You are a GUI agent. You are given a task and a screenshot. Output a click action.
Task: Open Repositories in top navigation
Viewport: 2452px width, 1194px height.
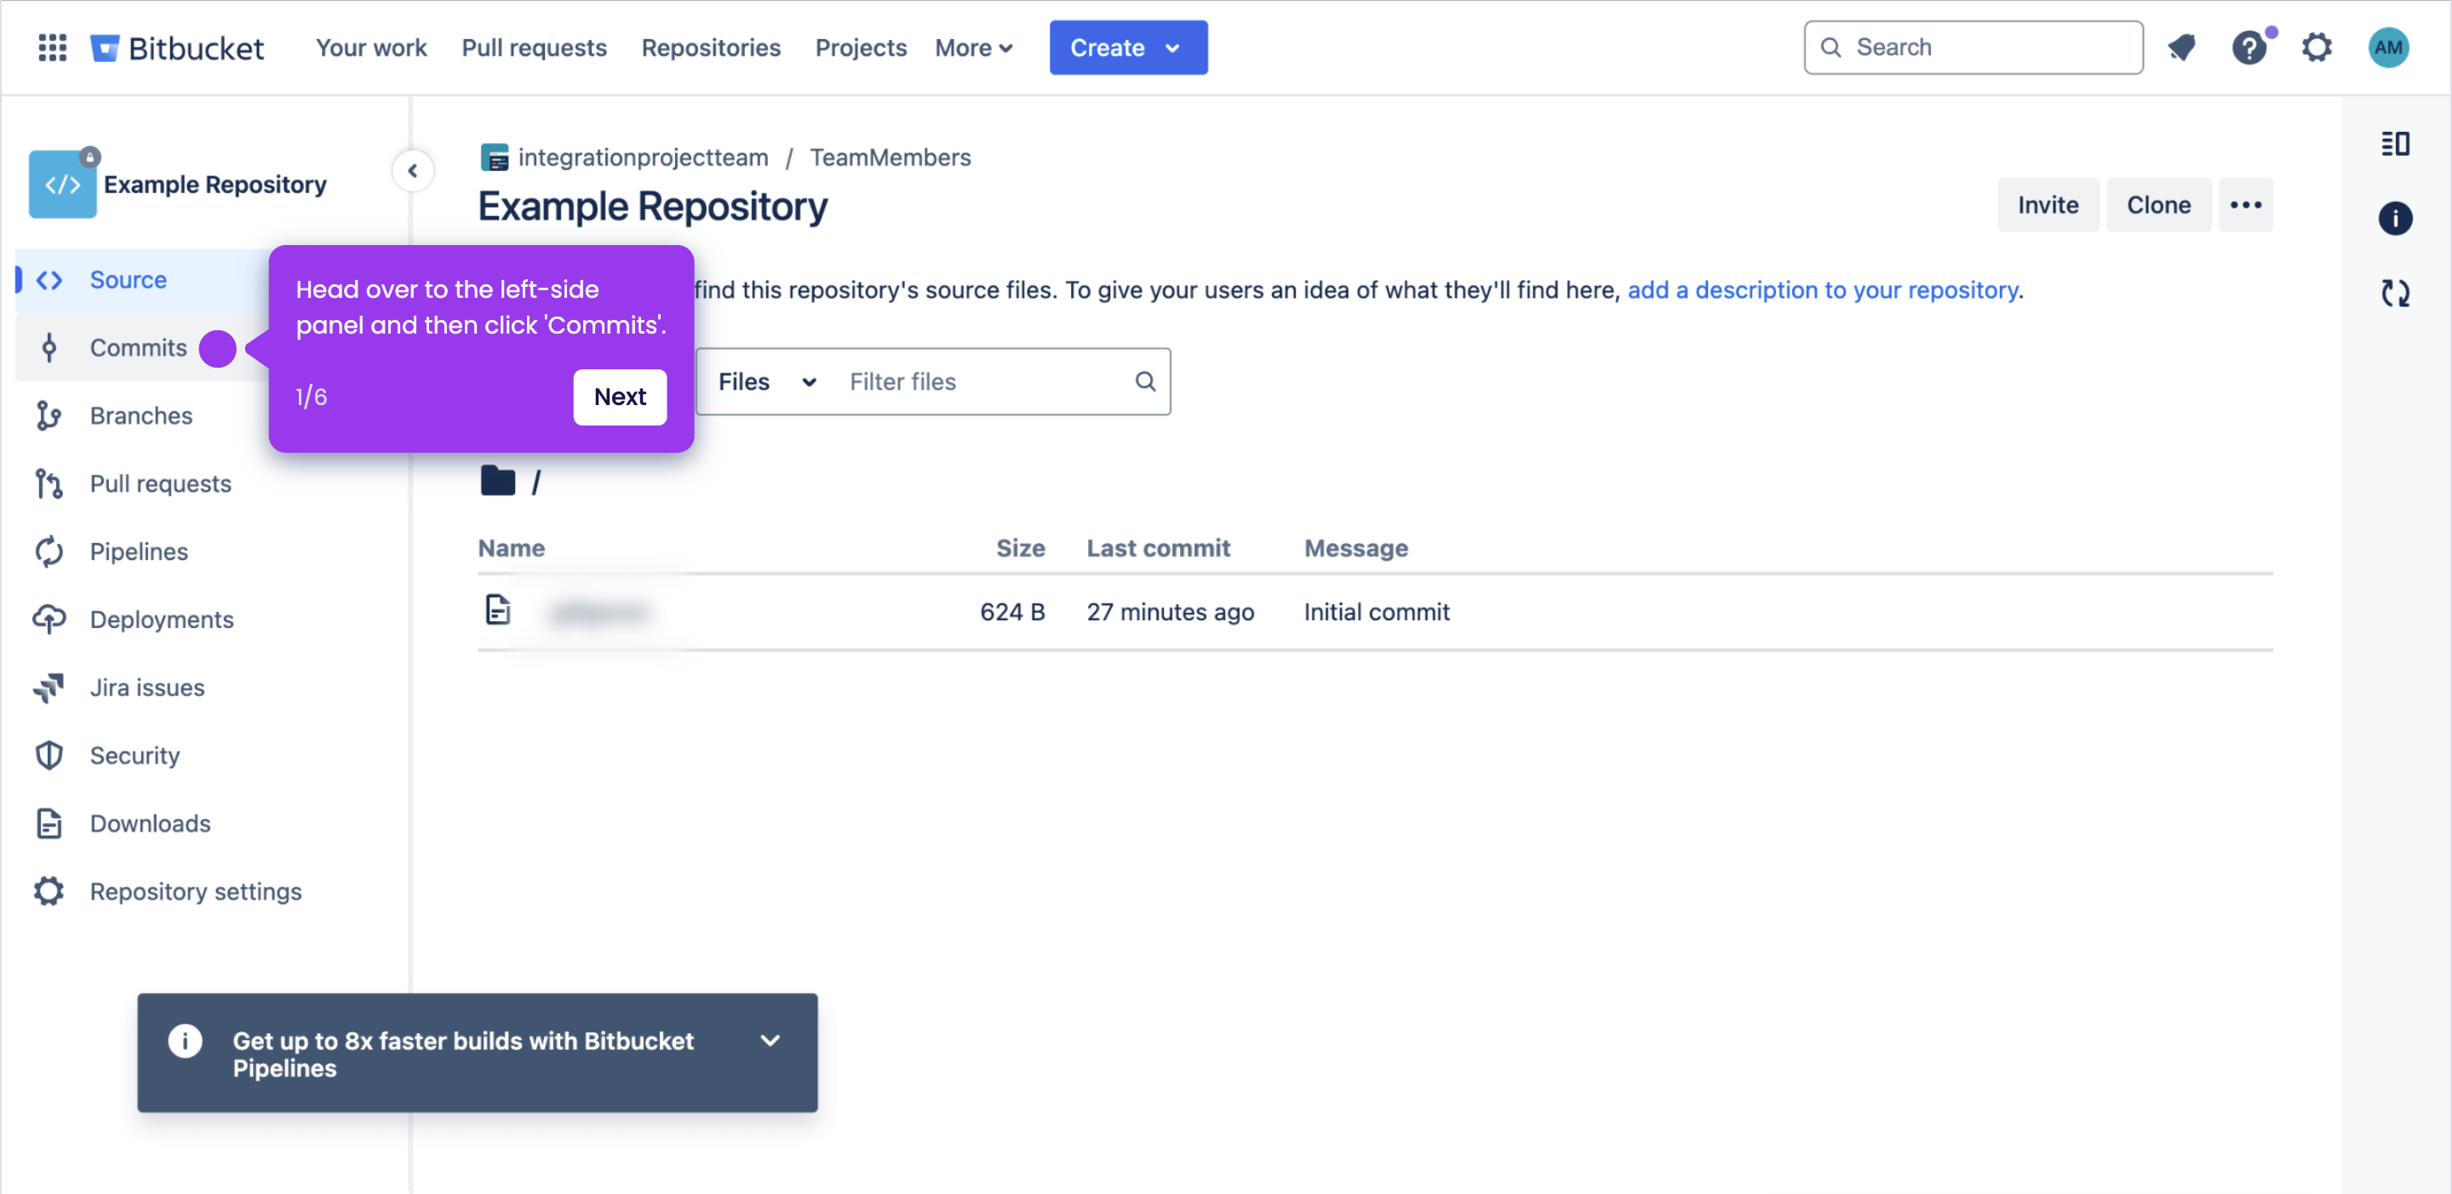[710, 48]
